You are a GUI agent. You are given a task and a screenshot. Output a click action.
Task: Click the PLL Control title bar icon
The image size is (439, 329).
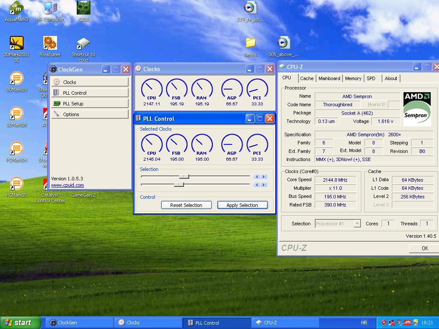click(x=138, y=118)
